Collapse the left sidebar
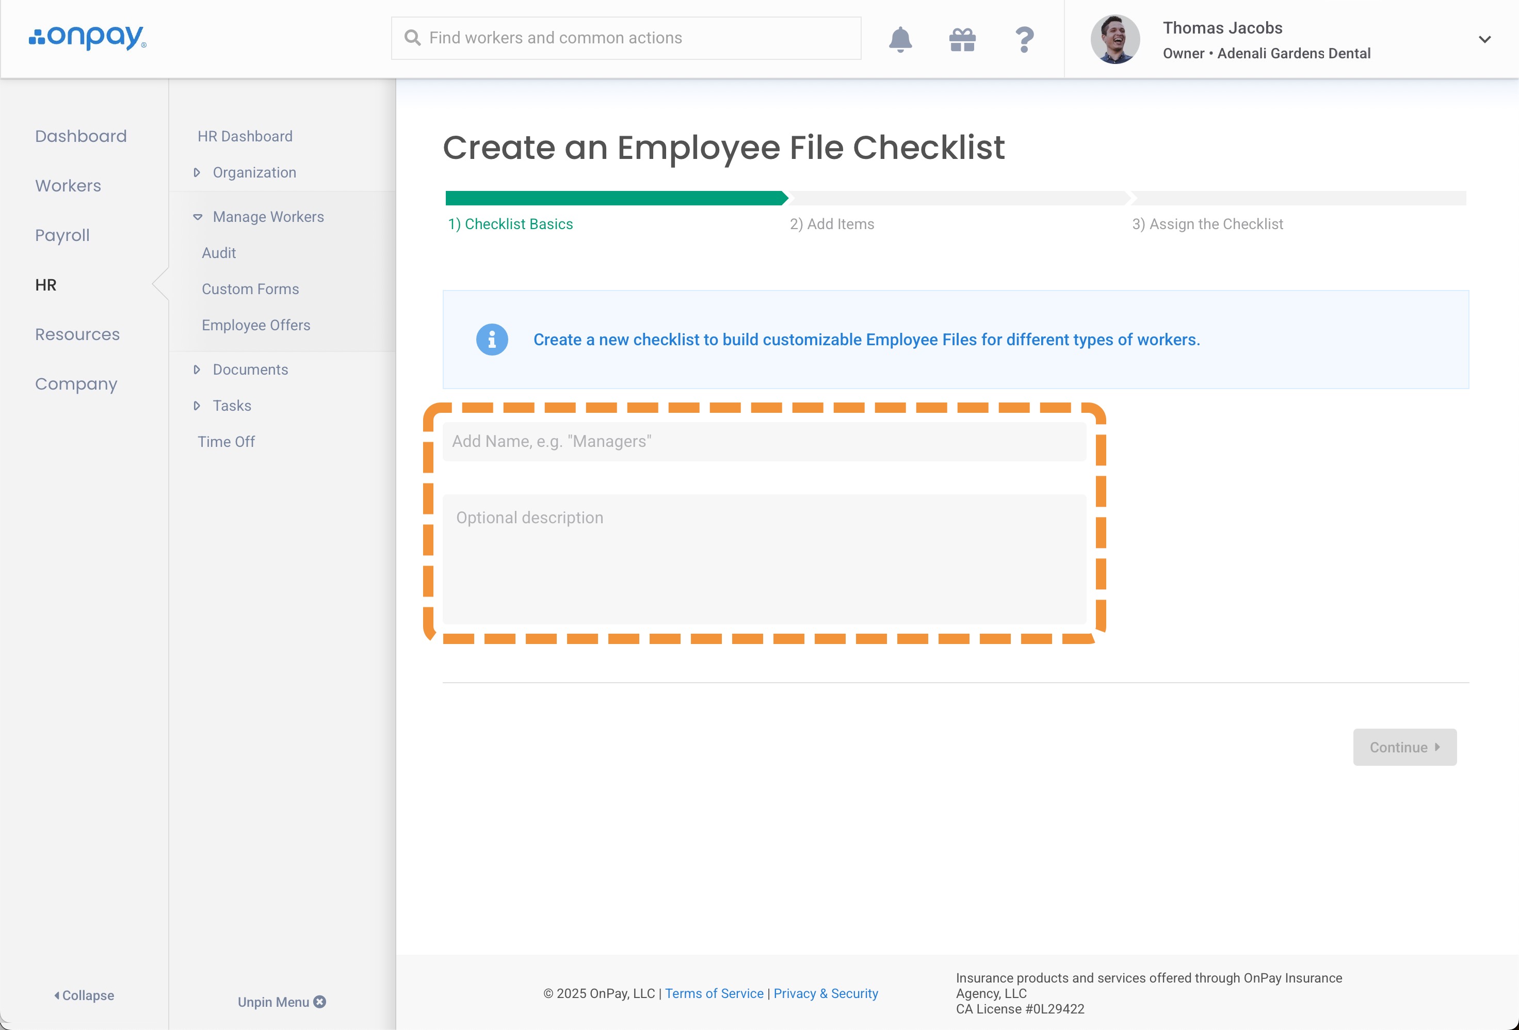Viewport: 1519px width, 1030px height. point(84,995)
